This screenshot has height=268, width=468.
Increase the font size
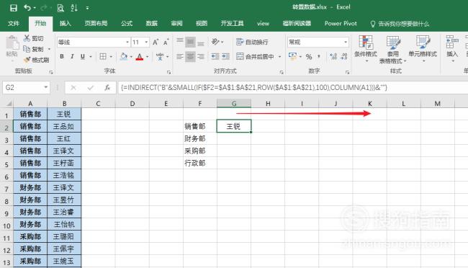click(x=156, y=42)
